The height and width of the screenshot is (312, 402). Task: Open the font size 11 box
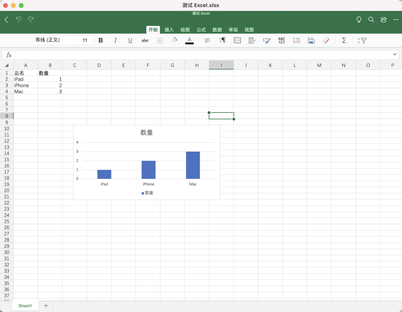[x=85, y=40]
